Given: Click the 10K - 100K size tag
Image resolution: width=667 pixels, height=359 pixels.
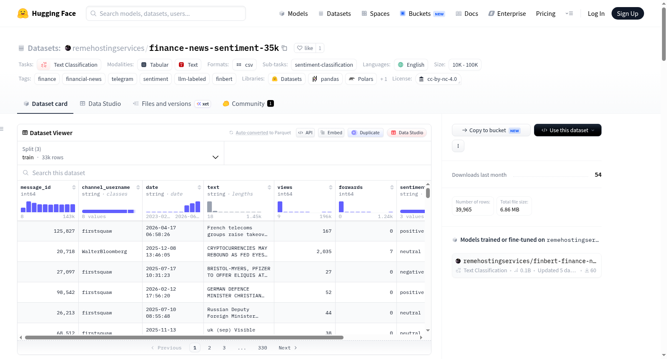Looking at the screenshot, I should coord(465,65).
